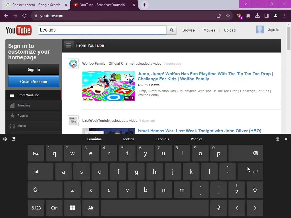Reload the page in Chrome
This screenshot has height=218, width=291.
24,16
